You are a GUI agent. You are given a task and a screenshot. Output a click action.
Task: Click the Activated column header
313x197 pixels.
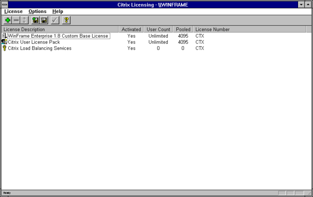(x=131, y=29)
